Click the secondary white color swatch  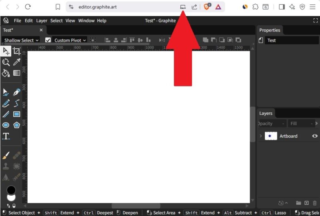point(11,198)
